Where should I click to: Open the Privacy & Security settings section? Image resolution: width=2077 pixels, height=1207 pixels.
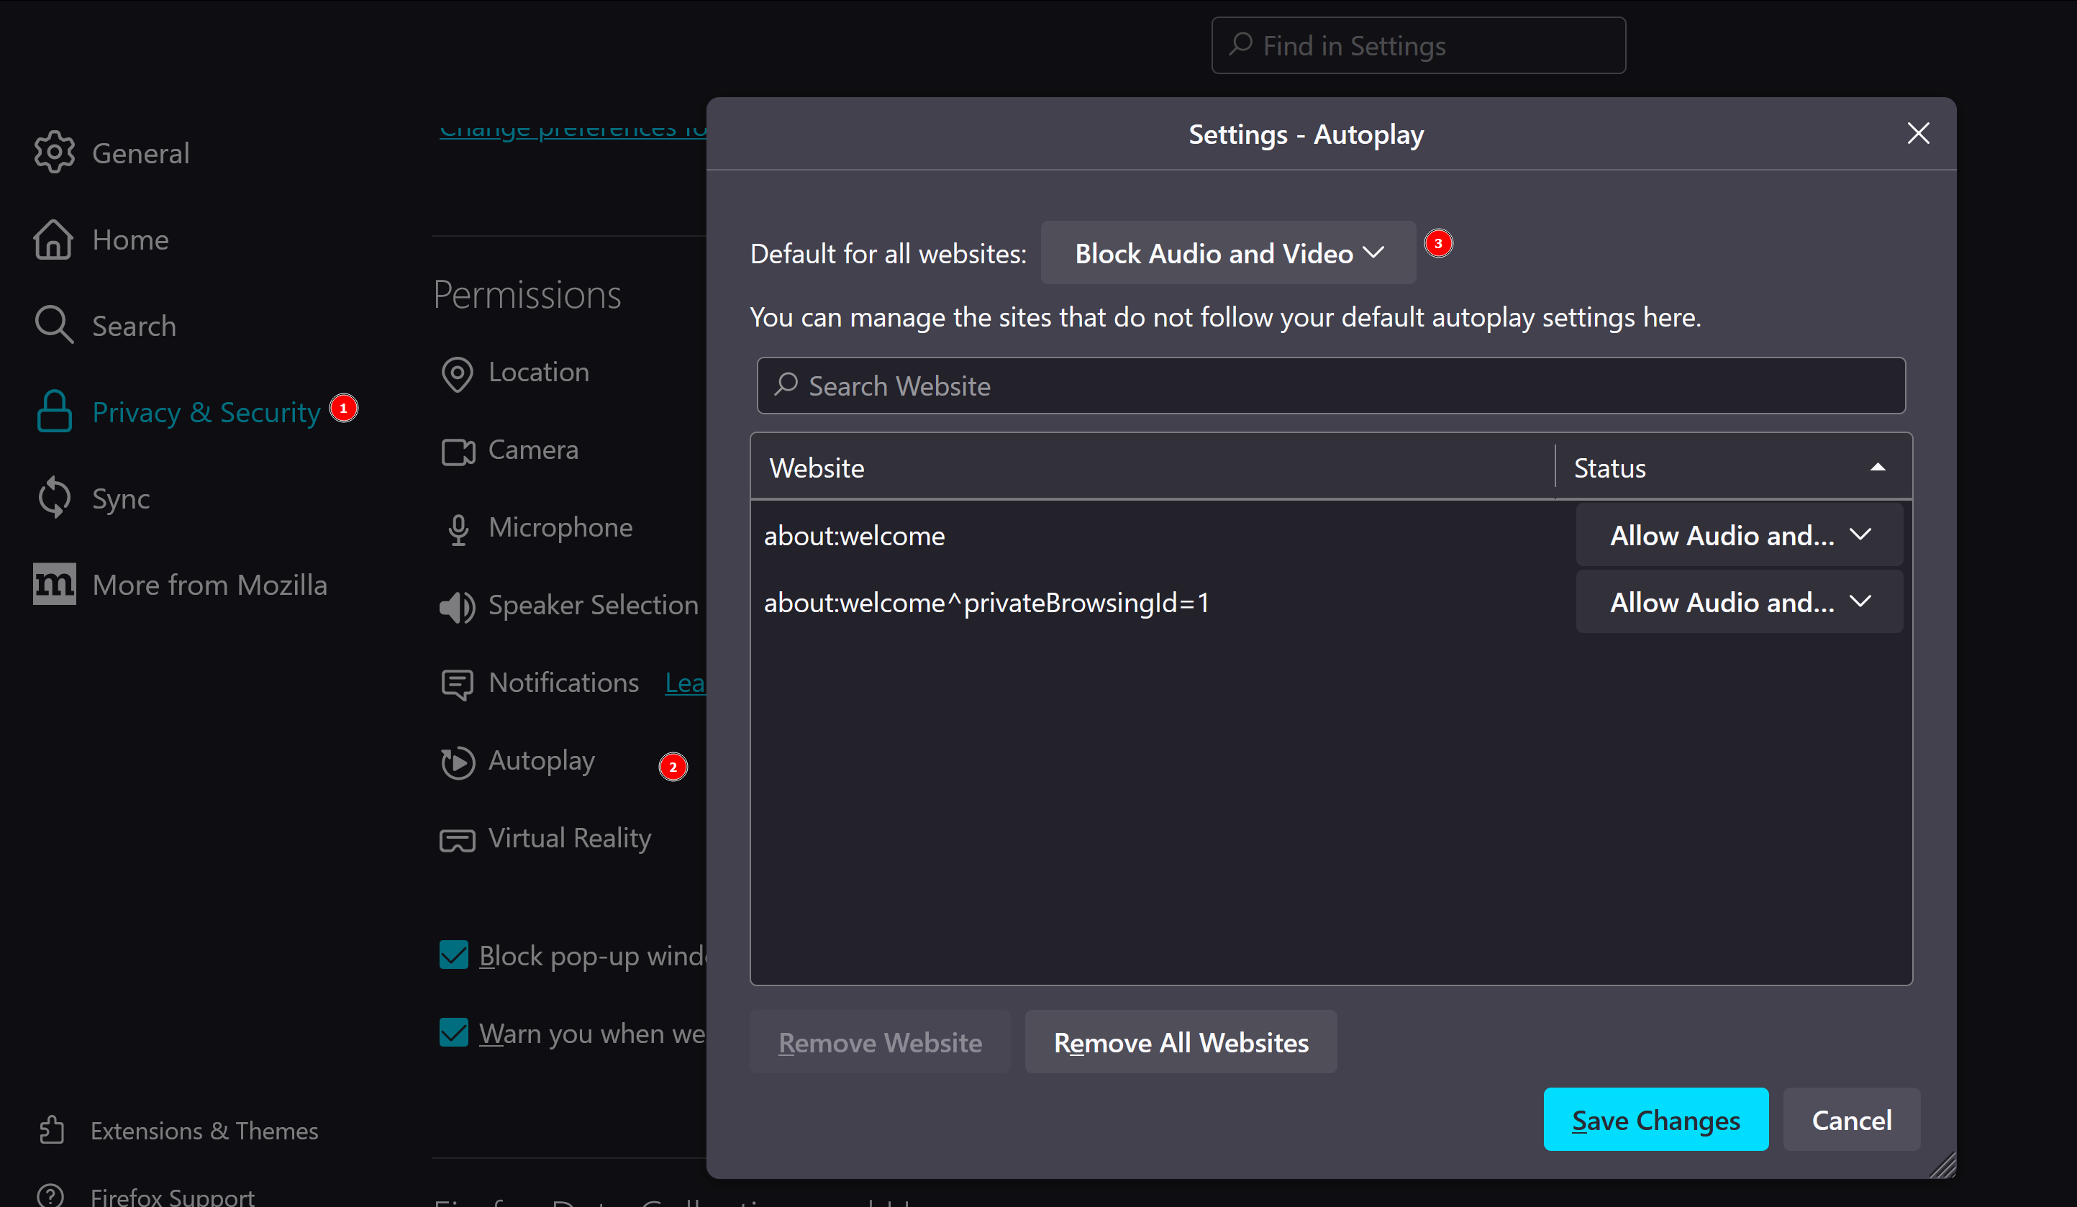click(205, 412)
